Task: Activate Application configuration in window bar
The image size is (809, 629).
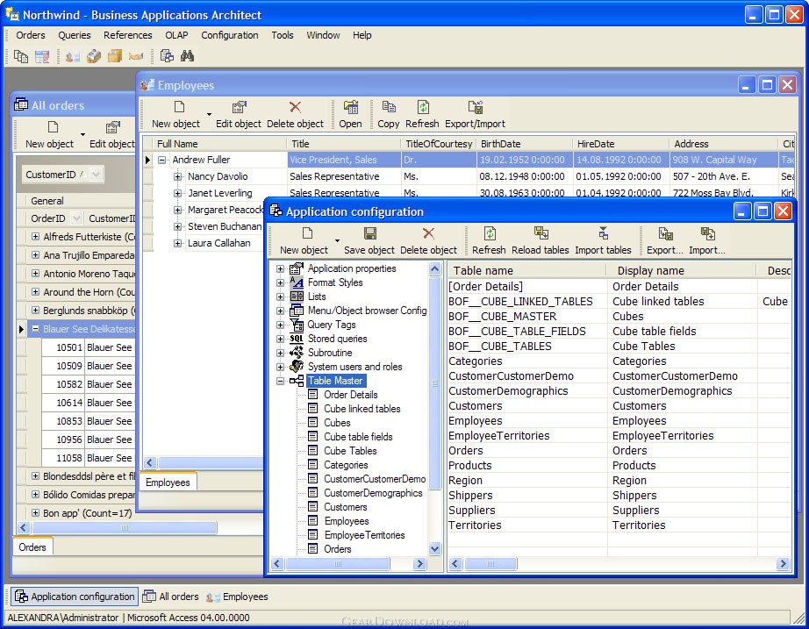Action: tap(75, 597)
